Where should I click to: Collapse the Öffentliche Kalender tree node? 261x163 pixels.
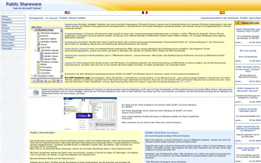pos(35,50)
